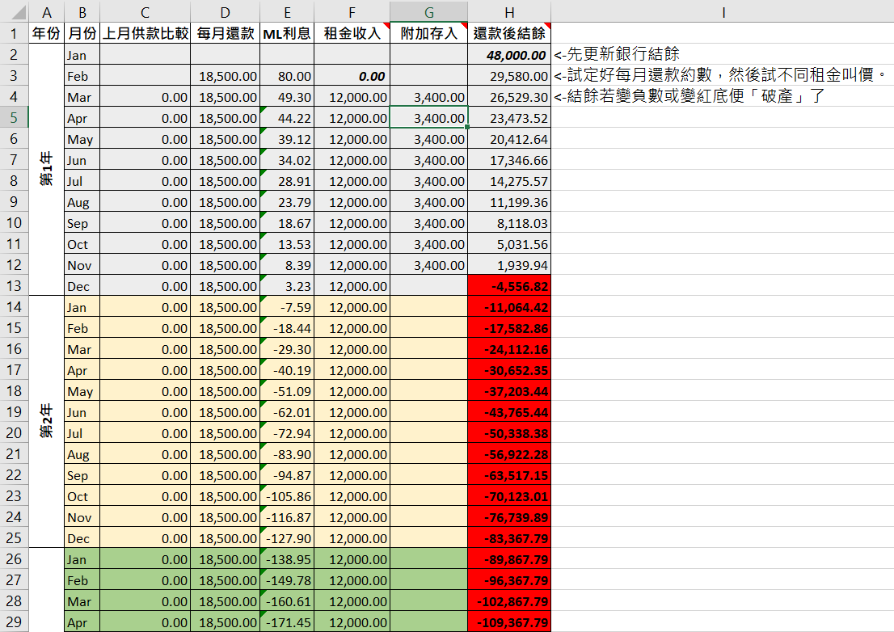
Task: Click header cell 租金收入
Action: [x=352, y=33]
